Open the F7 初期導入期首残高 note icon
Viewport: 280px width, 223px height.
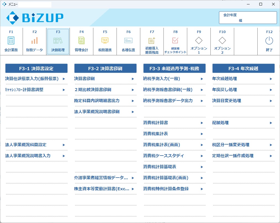[152, 40]
